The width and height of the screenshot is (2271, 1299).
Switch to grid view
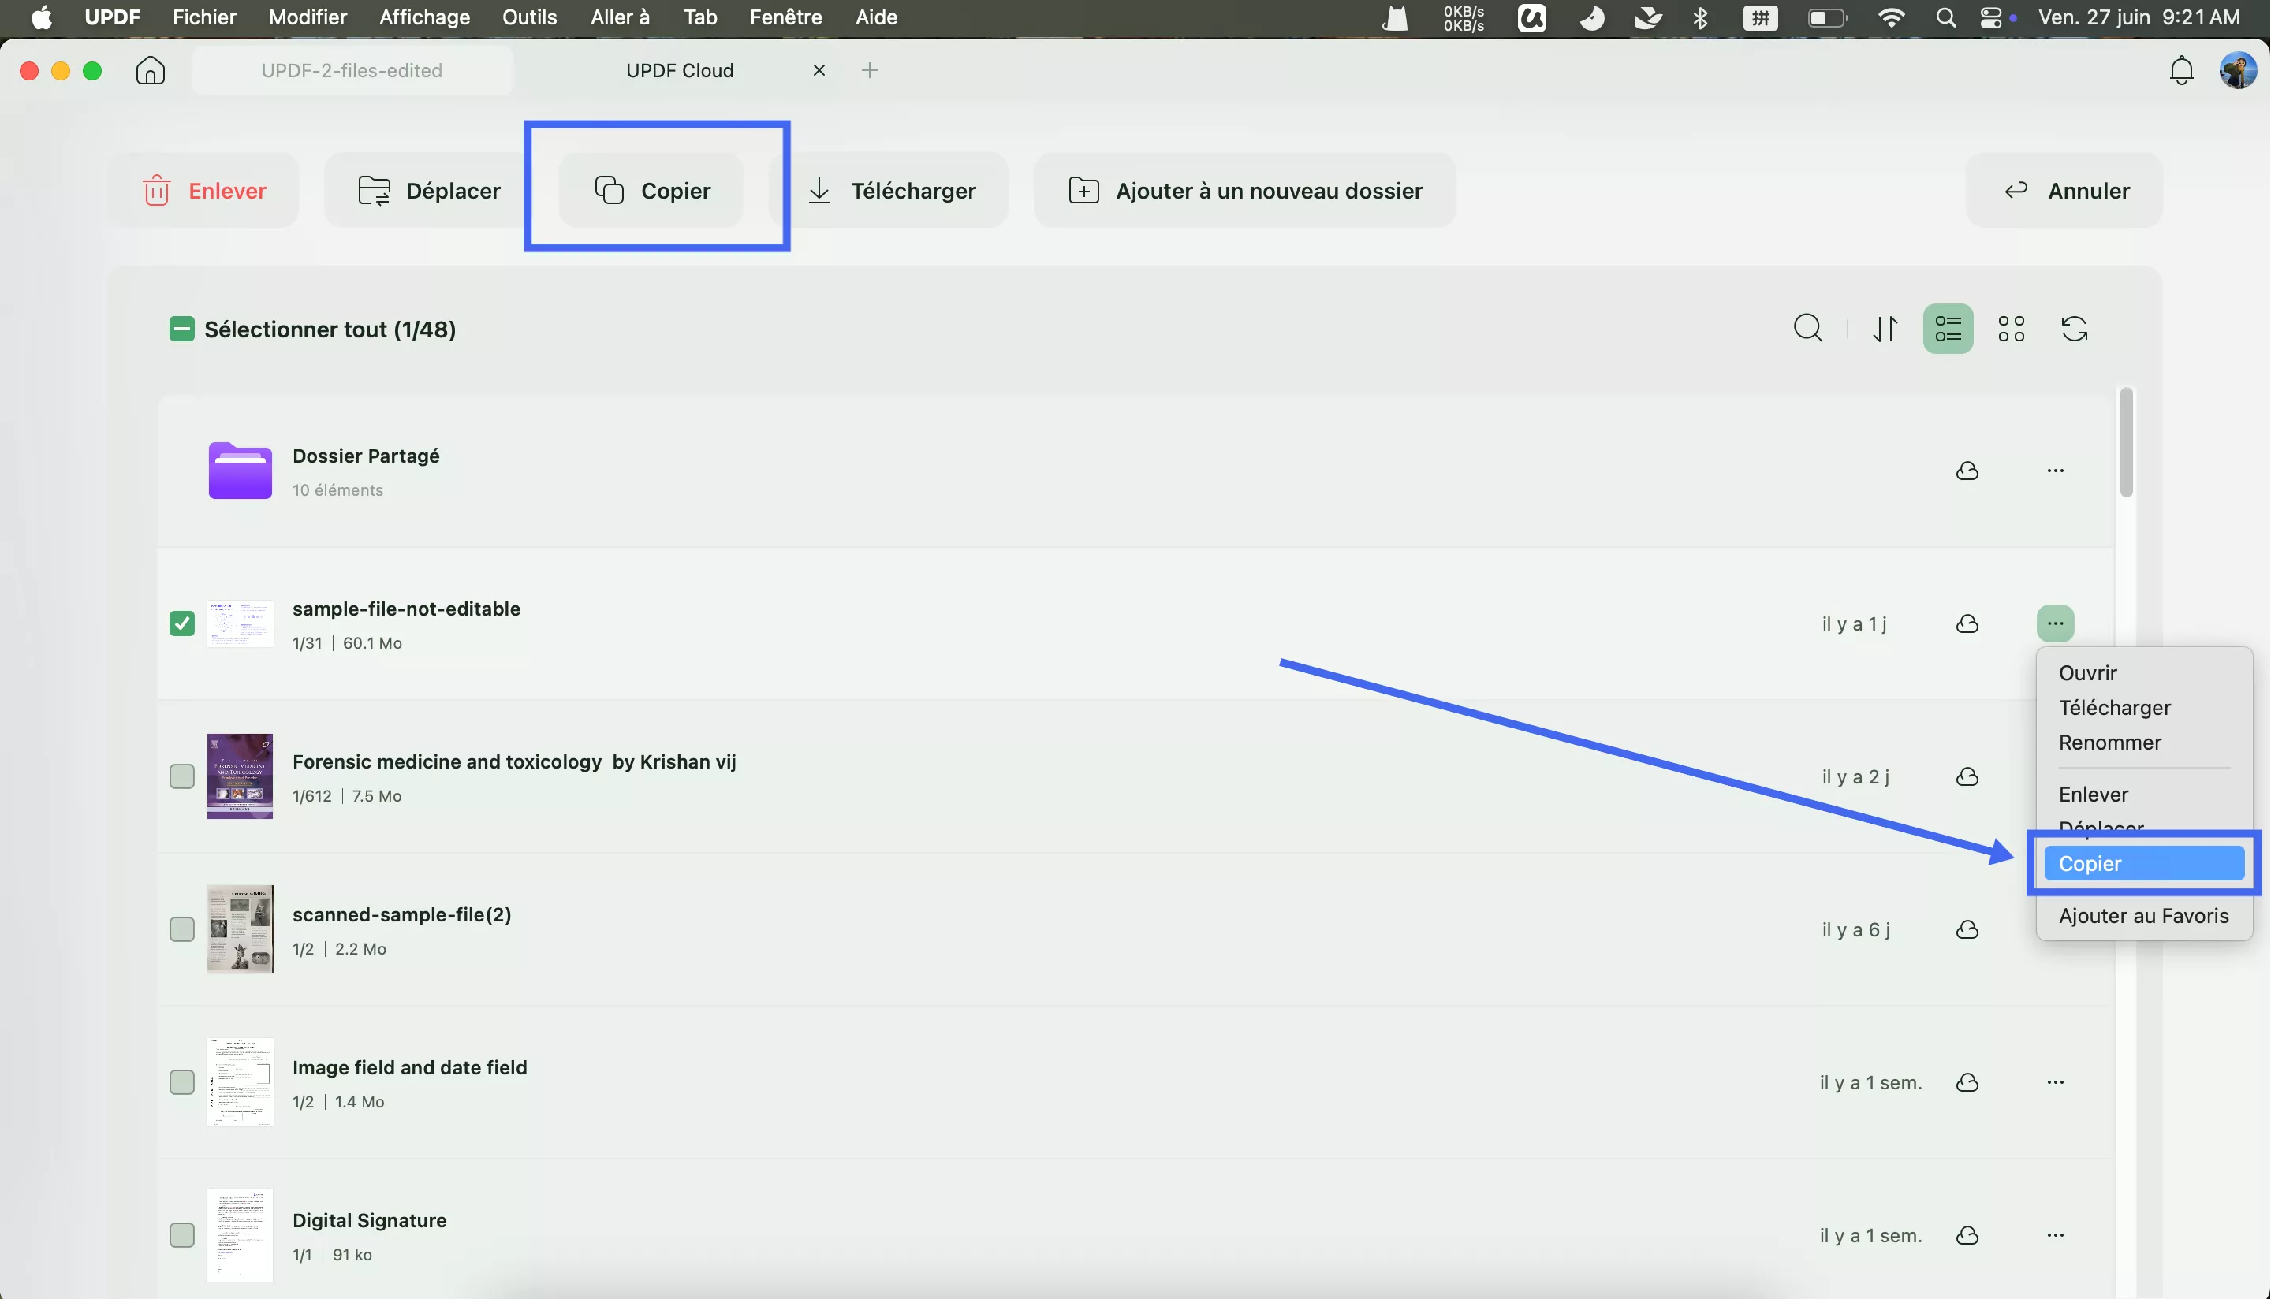click(x=2012, y=329)
